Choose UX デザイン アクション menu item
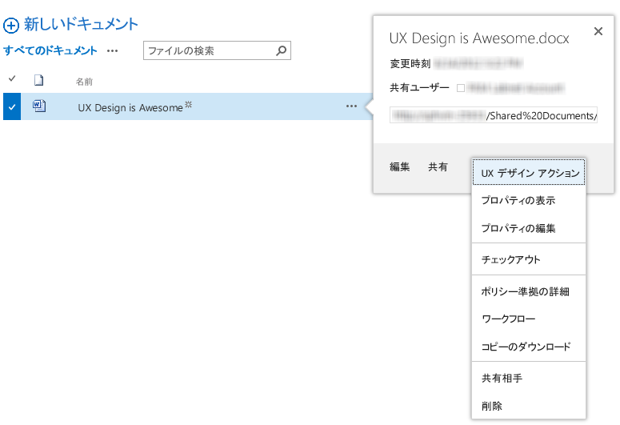Screen dimensions: 620x425 coord(529,173)
